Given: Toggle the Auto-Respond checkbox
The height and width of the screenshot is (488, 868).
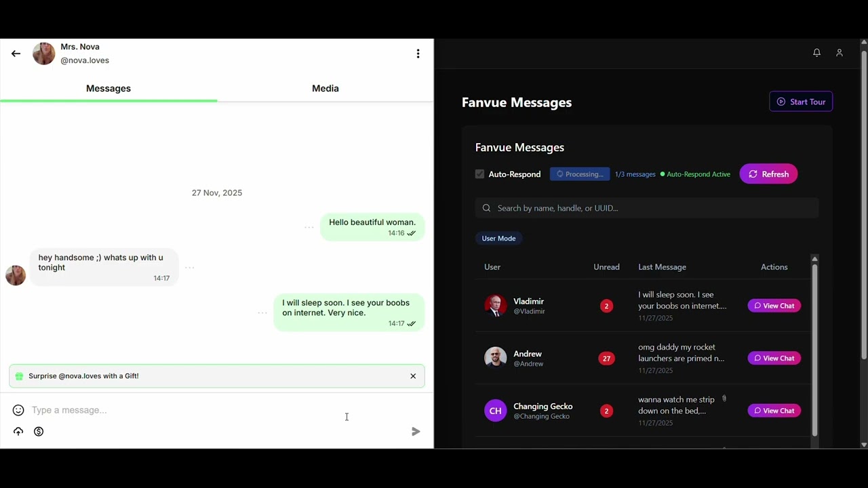Looking at the screenshot, I should coord(480,174).
